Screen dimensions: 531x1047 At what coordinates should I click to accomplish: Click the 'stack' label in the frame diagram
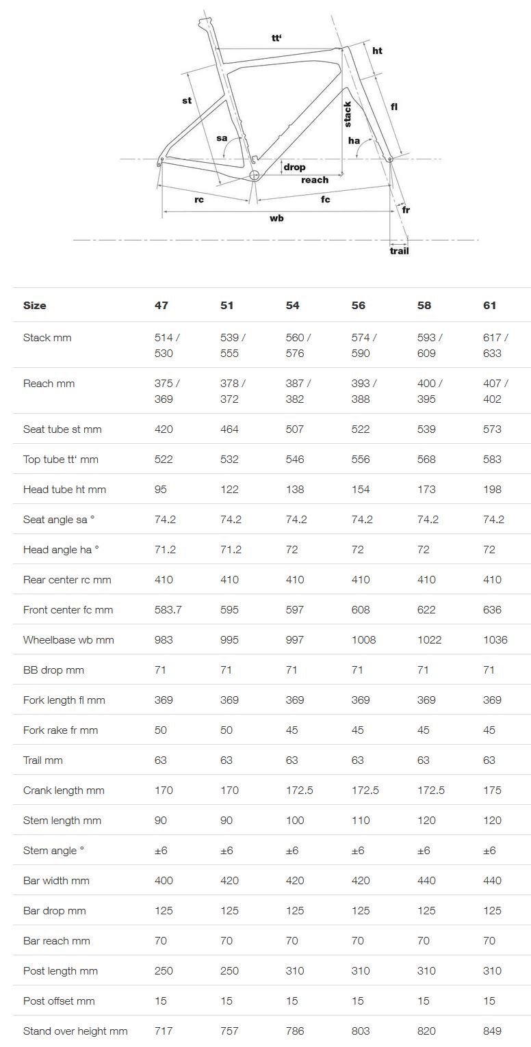pos(348,114)
